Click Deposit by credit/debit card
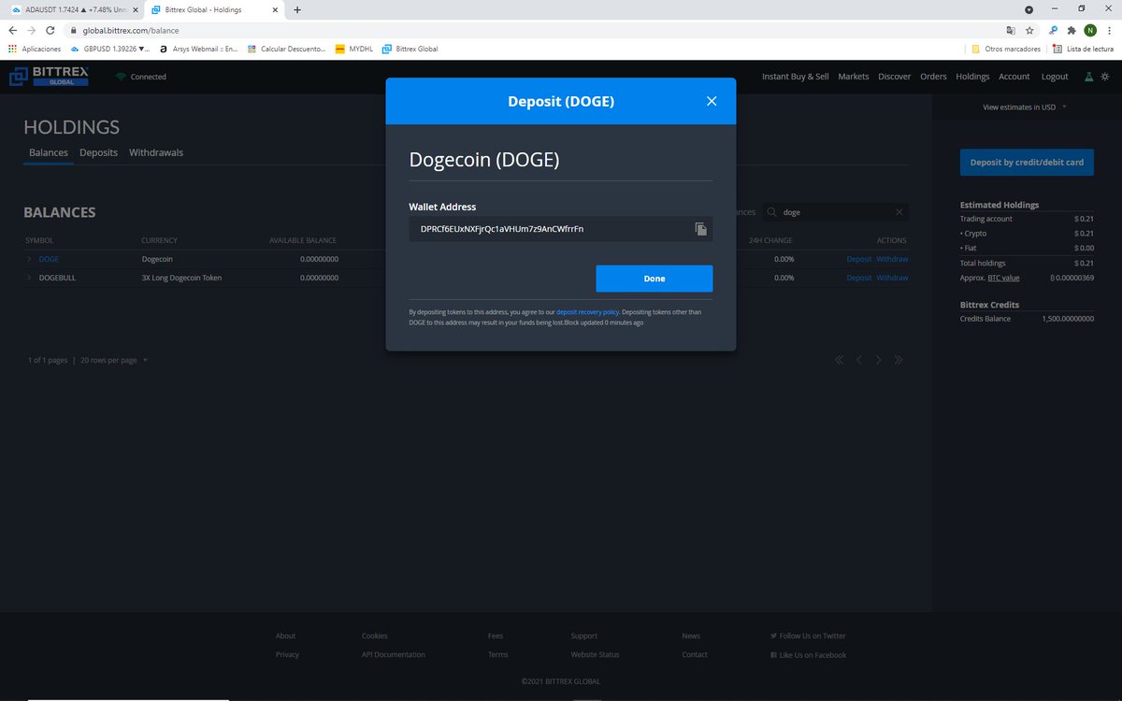Screen dimensions: 1122x701 (1027, 162)
